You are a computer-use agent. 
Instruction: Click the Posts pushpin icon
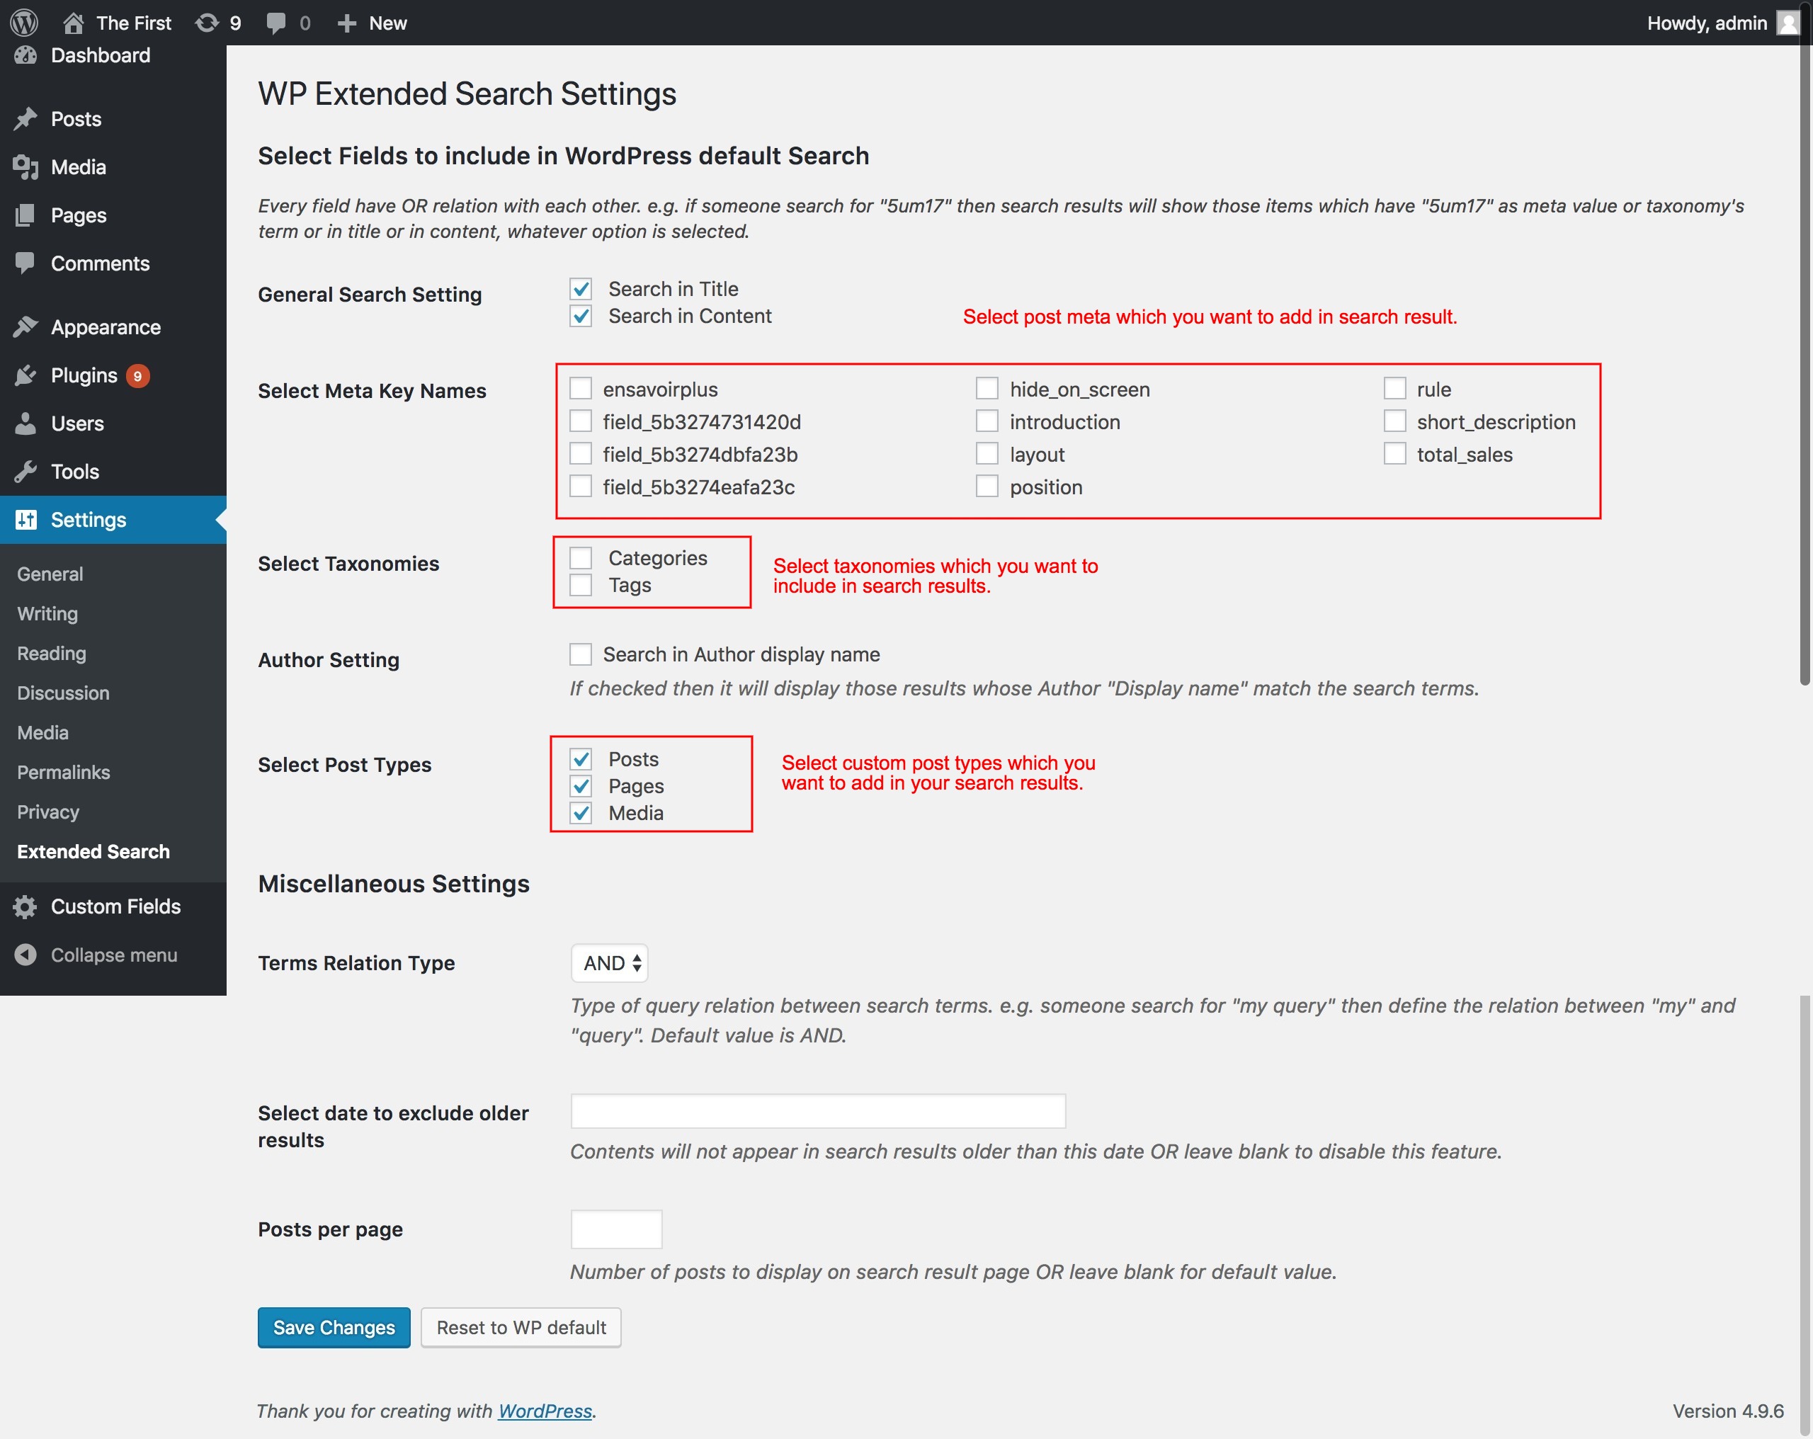[x=25, y=118]
